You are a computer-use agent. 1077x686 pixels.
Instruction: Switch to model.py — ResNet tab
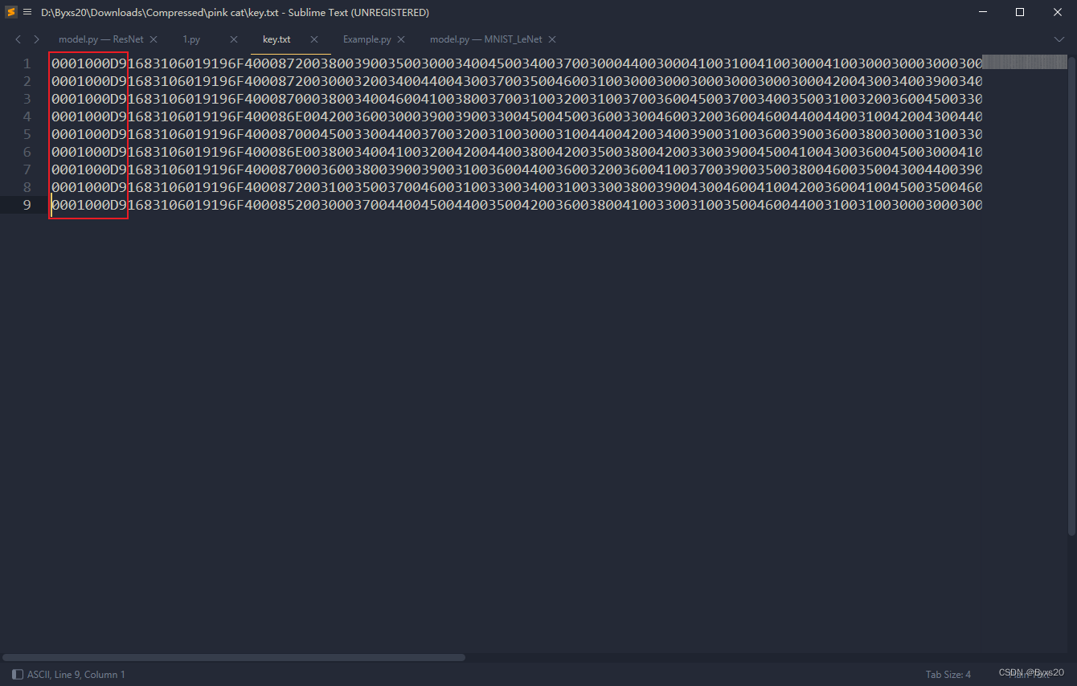tap(101, 39)
